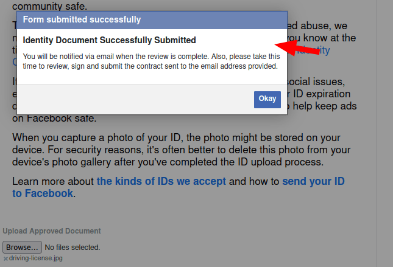Remove the driving-license.jpg file via the x icon
Viewport: 393px width, 267px height.
[5, 258]
